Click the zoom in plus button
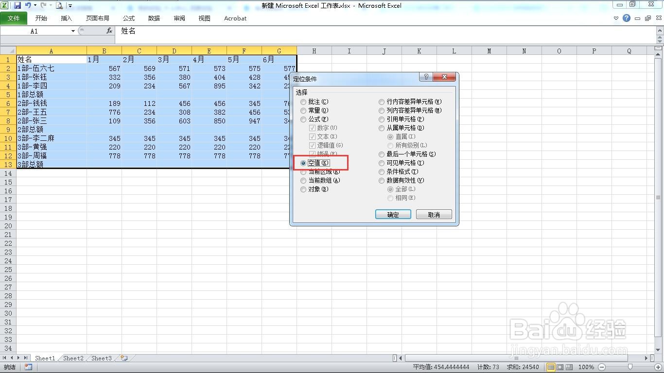The image size is (664, 373). tap(658, 367)
